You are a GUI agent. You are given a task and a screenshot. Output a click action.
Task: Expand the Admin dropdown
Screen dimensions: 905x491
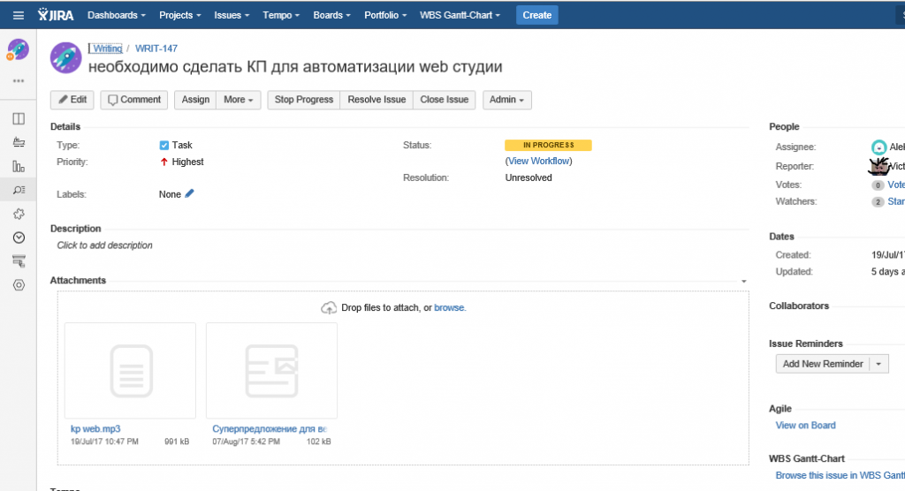tap(506, 100)
